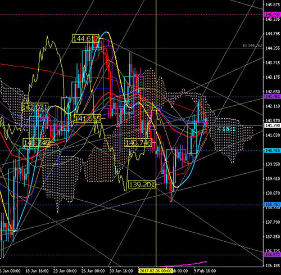
Task: Click the right-side 140.746 price label
Action: click(138, 143)
